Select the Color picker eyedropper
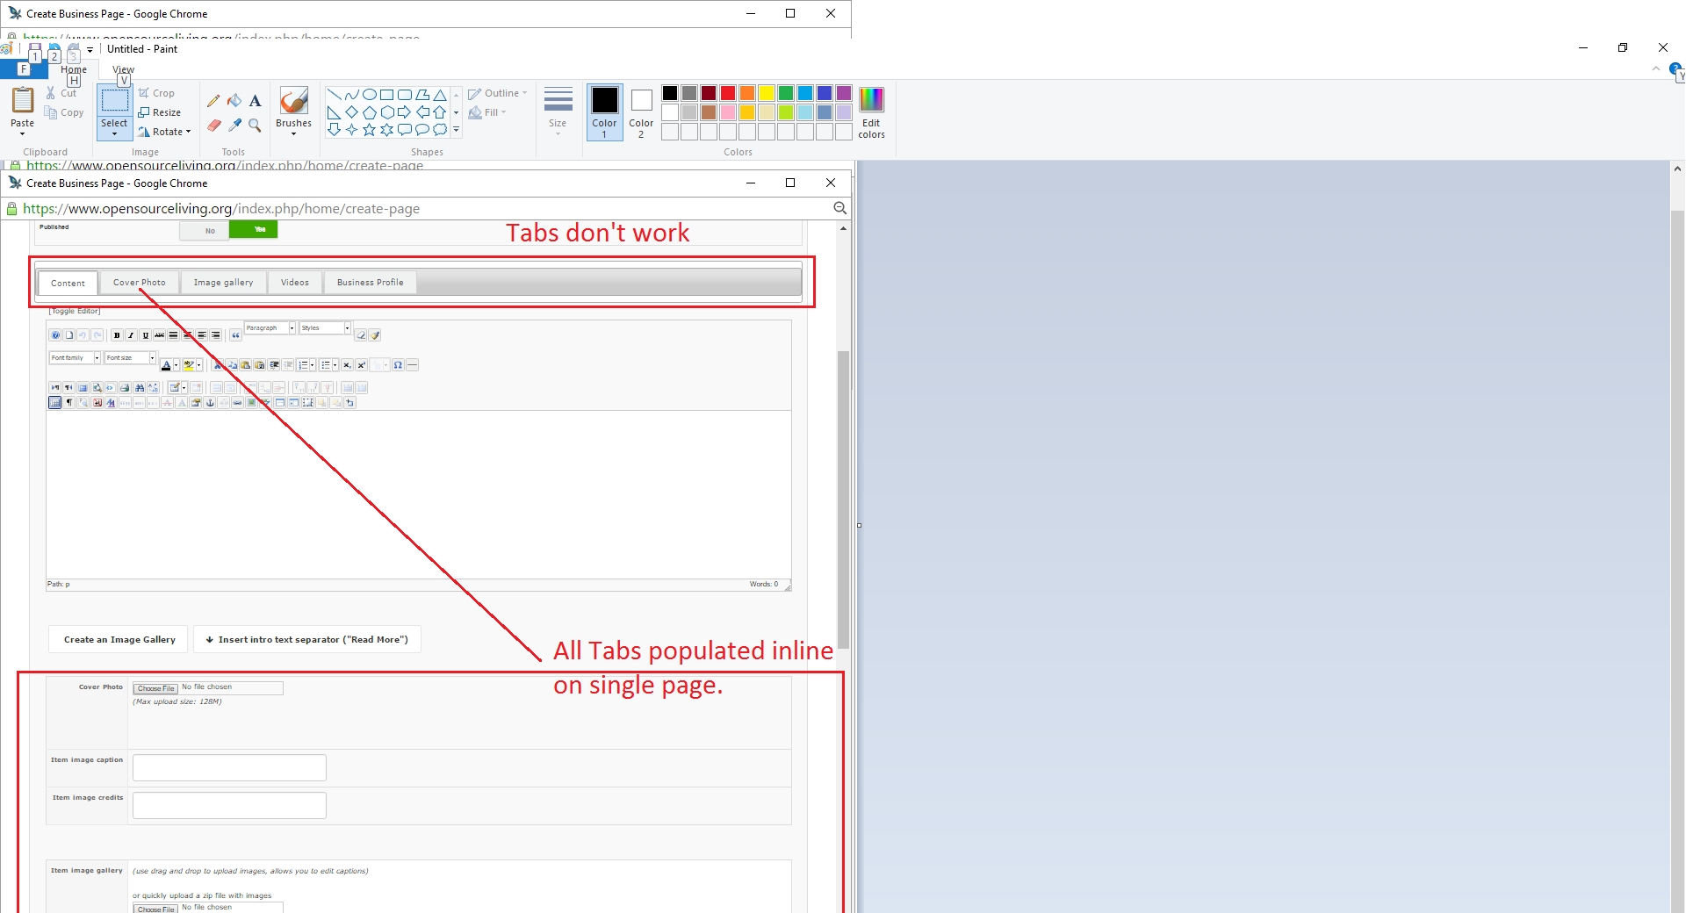Viewport: 1686px width, 913px height. point(234,126)
